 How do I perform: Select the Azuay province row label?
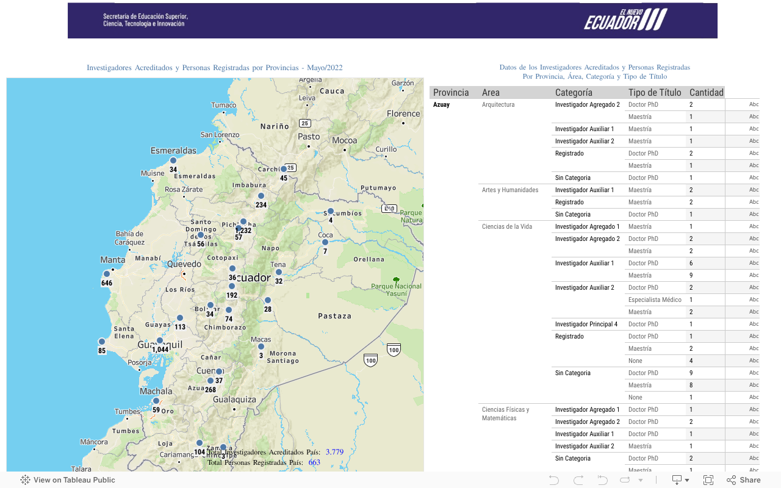(441, 104)
